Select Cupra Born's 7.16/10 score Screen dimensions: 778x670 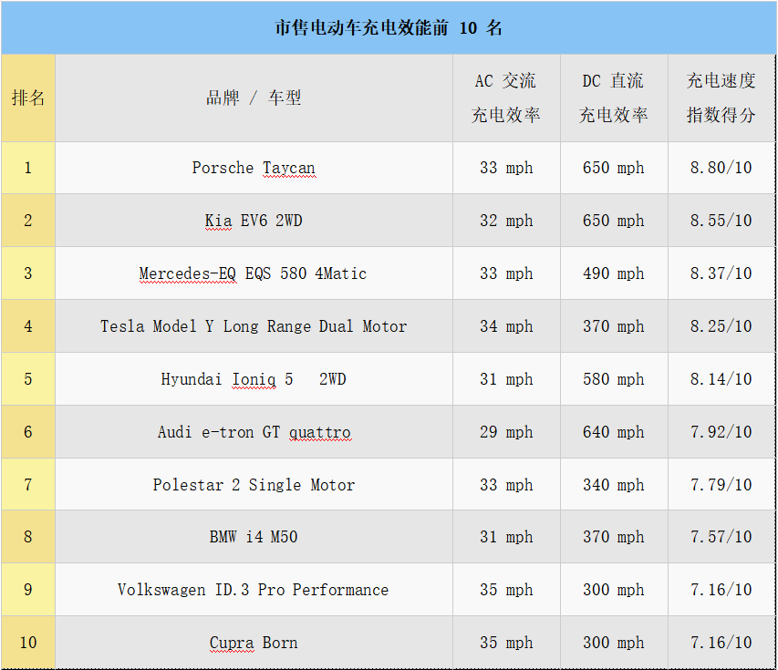click(721, 643)
